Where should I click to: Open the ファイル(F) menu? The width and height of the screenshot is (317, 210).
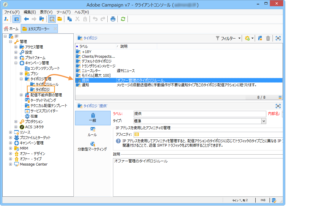tap(12, 12)
